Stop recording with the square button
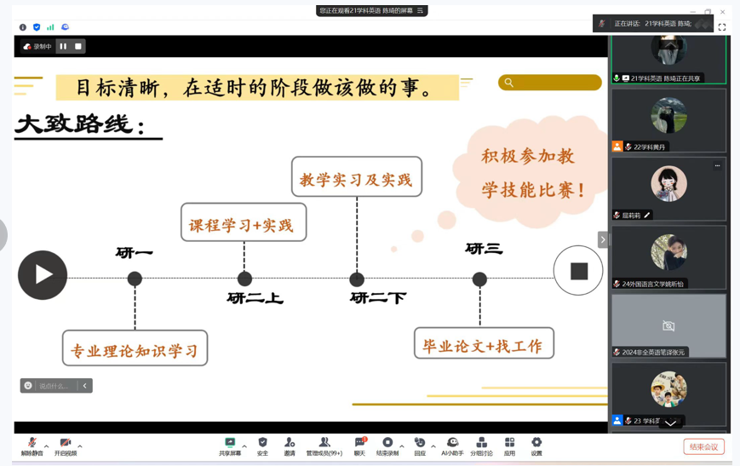Screen dimensions: 740x466 tap(78, 47)
